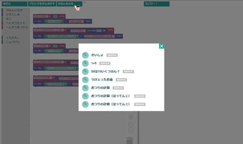Click magnifier icon beside さいしょ

click(x=85, y=55)
